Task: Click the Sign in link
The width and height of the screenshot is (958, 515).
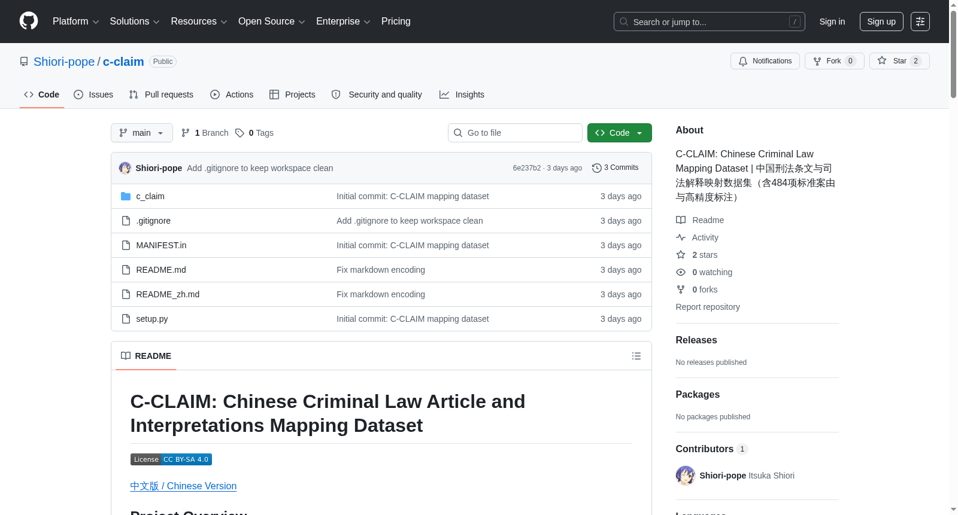Action: (832, 22)
